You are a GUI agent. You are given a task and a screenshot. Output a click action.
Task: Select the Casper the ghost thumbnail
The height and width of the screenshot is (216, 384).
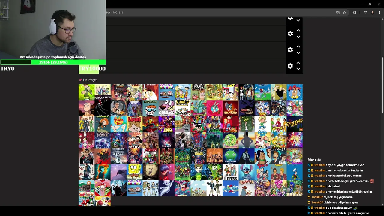coord(166,188)
